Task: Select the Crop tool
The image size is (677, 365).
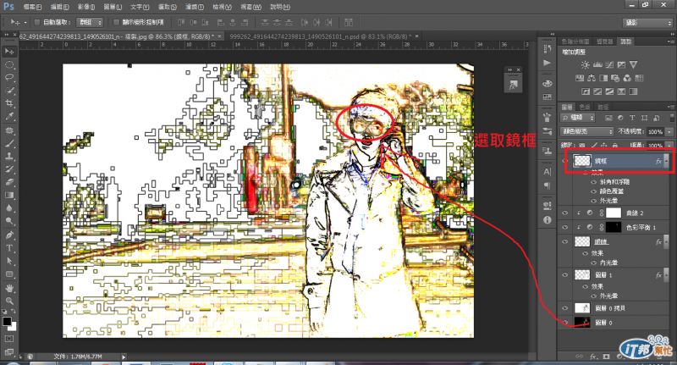Action: pyautogui.click(x=9, y=103)
